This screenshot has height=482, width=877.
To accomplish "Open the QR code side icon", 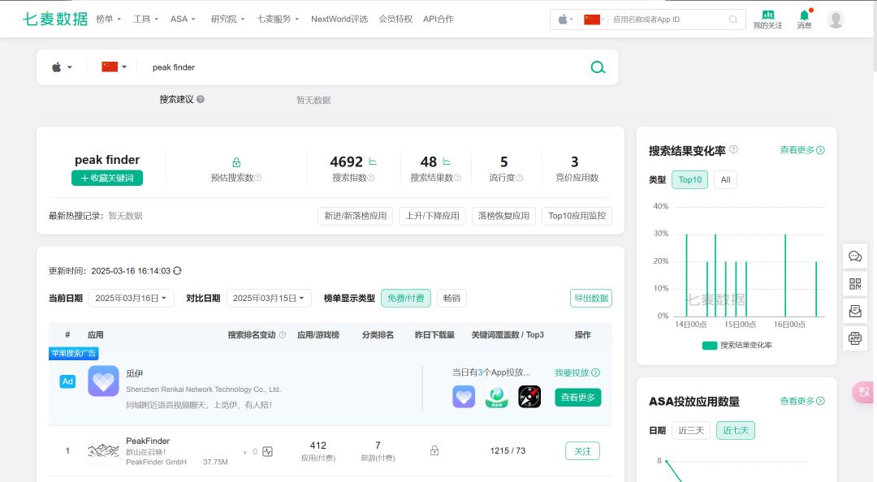I will point(855,284).
